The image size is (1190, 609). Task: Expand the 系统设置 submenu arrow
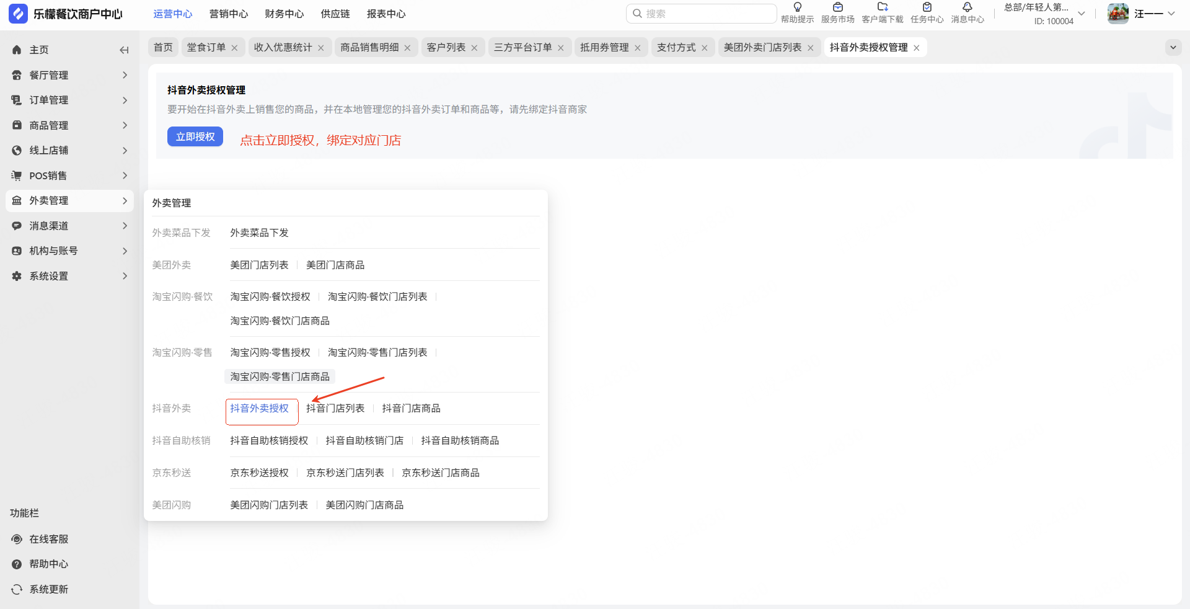[125, 276]
